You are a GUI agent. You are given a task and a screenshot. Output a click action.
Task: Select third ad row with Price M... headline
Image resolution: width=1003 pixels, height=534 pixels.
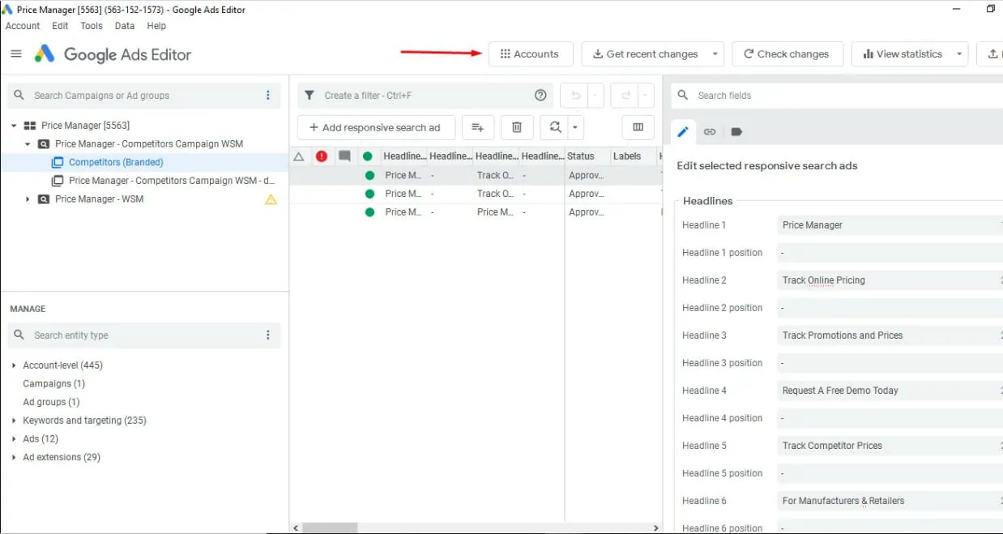click(x=476, y=212)
